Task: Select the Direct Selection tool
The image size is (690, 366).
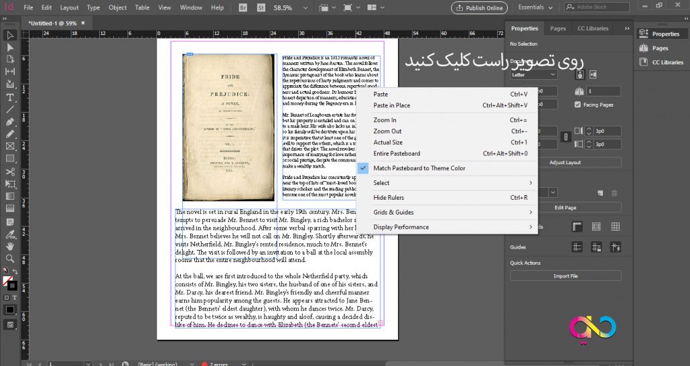Action: coord(10,47)
